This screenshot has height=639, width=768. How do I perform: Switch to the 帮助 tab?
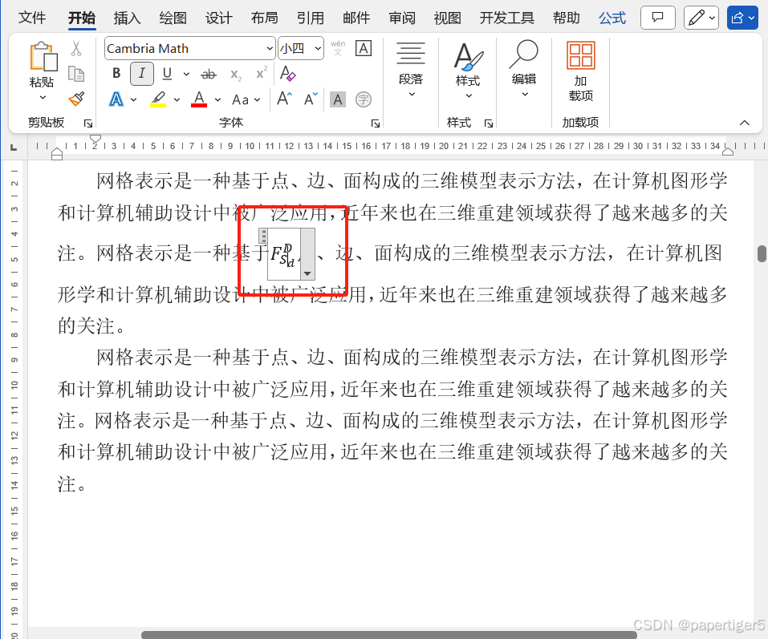coord(567,18)
